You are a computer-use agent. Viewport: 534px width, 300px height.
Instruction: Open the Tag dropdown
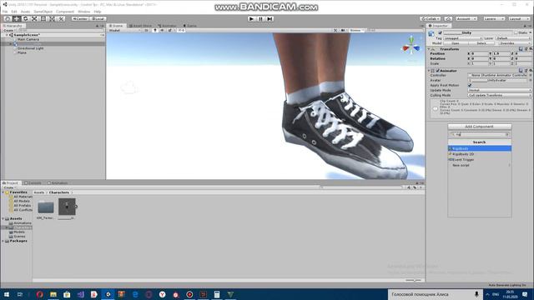coord(463,38)
